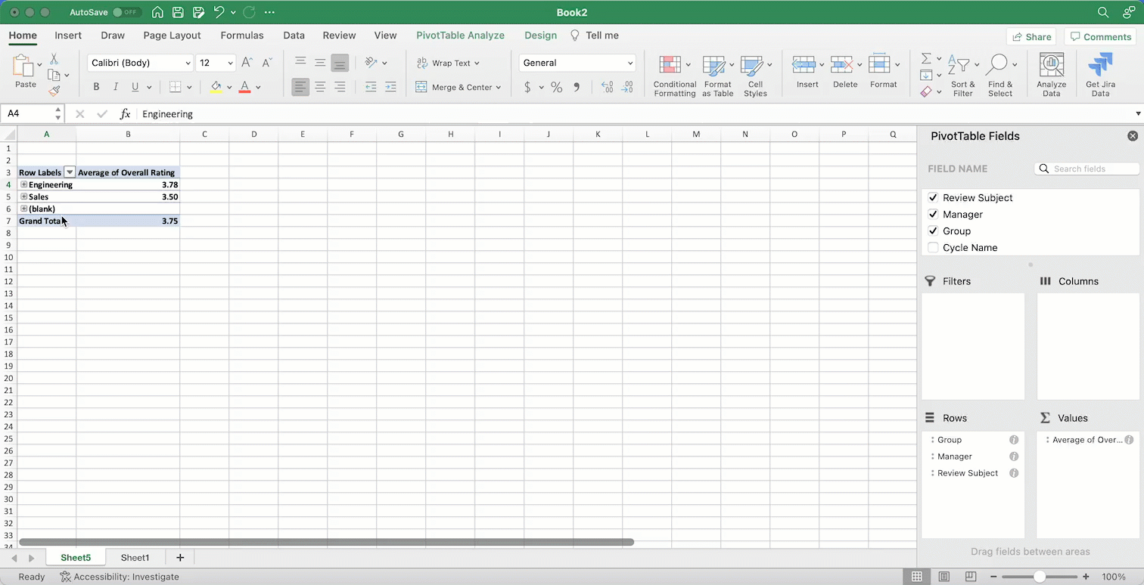Image resolution: width=1144 pixels, height=585 pixels.
Task: Expand the formula bar
Action: (1138, 114)
